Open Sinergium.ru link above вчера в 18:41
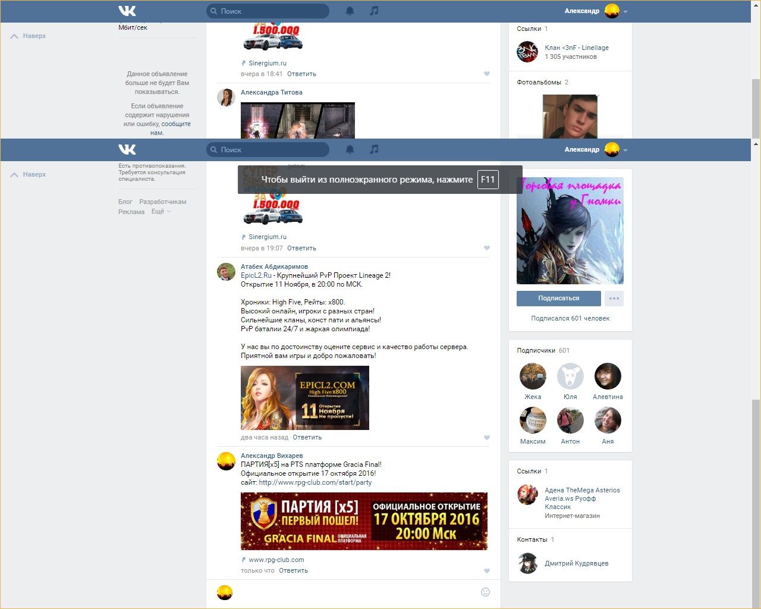Image resolution: width=761 pixels, height=609 pixels. tap(268, 63)
